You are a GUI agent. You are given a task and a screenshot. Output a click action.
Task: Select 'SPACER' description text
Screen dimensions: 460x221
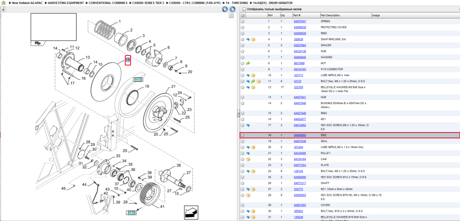coord(326,45)
